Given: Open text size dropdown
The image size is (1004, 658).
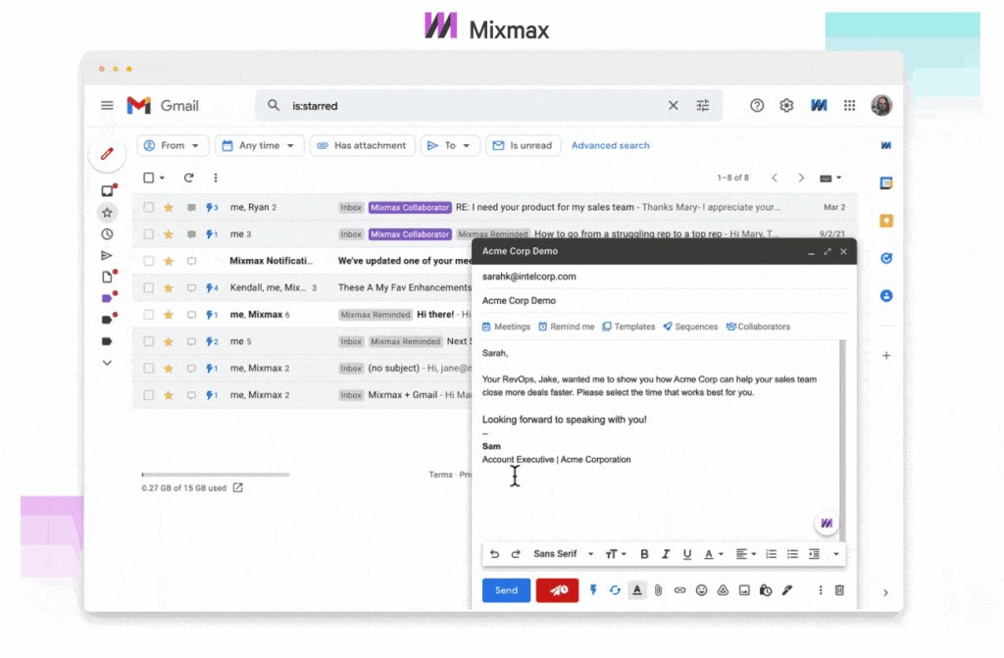Looking at the screenshot, I should pos(616,554).
